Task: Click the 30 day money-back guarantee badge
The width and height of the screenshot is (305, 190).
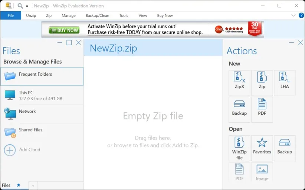Action: click(x=255, y=29)
